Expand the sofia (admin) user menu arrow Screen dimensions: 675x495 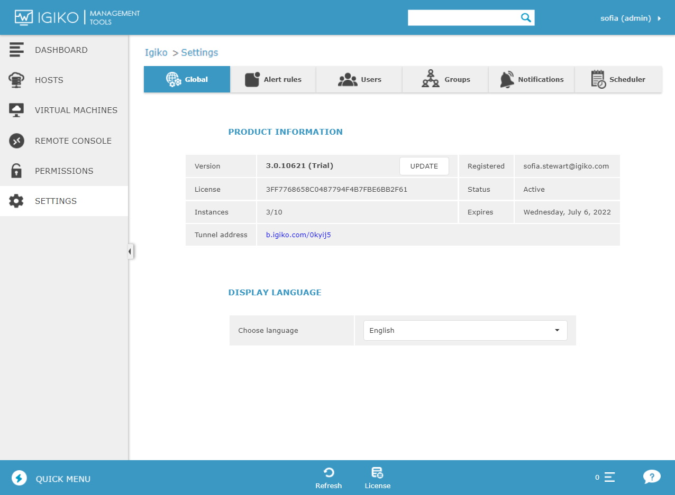[659, 18]
